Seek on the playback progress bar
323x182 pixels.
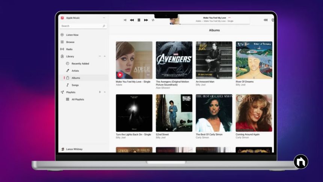214,24
